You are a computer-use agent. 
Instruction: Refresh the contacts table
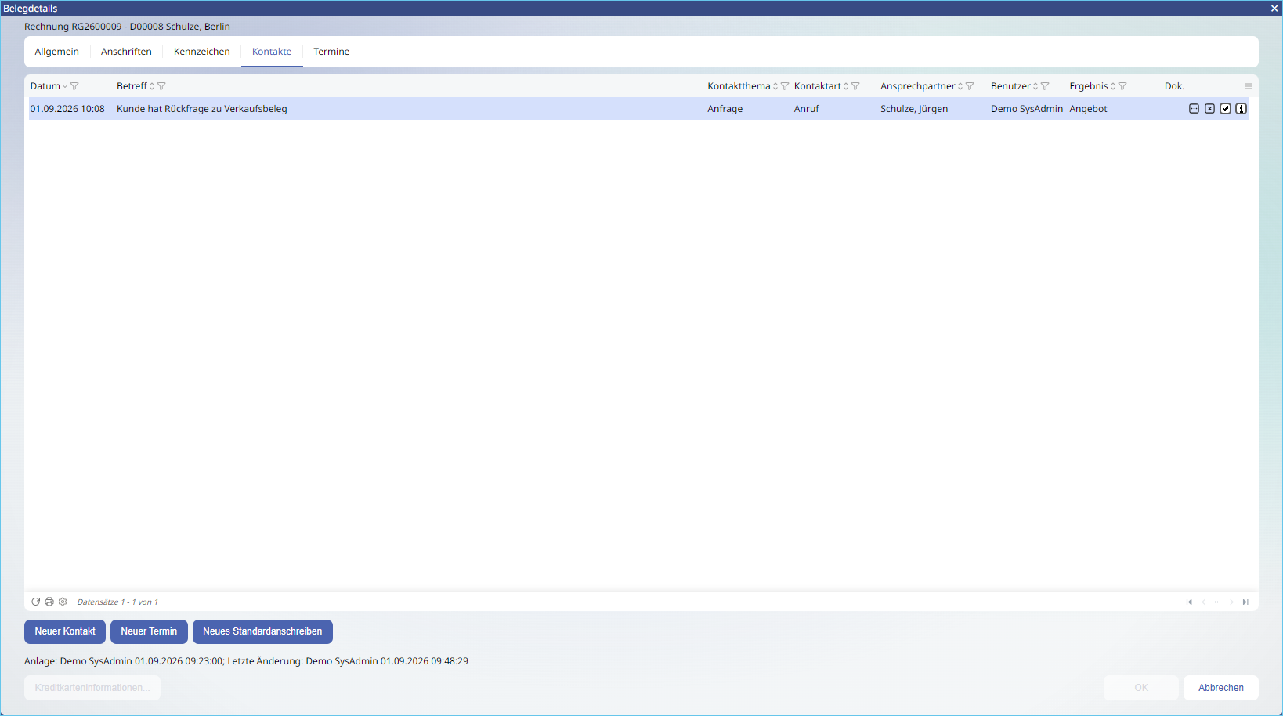click(x=35, y=602)
